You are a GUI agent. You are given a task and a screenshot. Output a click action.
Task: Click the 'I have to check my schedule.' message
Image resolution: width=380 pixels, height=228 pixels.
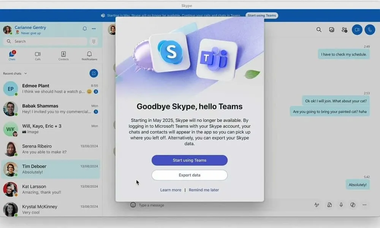point(344,54)
